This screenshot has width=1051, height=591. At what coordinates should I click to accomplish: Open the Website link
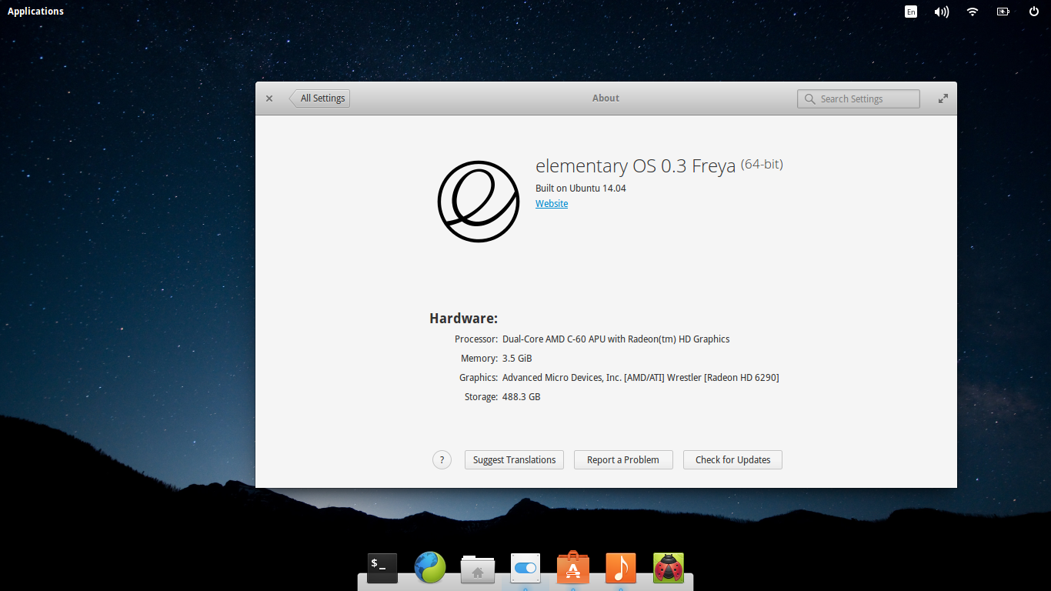(x=552, y=204)
